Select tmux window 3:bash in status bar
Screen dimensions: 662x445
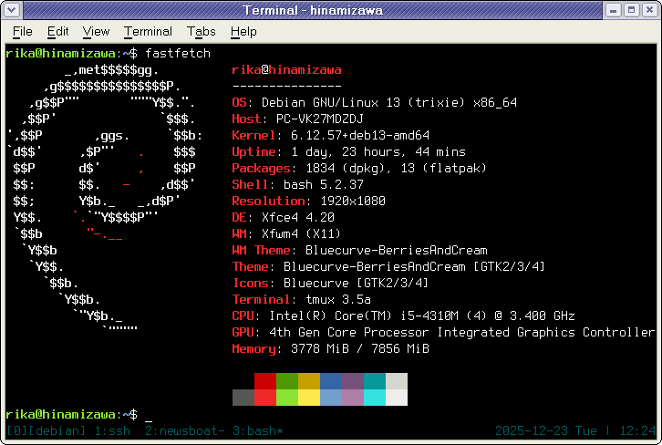point(258,431)
